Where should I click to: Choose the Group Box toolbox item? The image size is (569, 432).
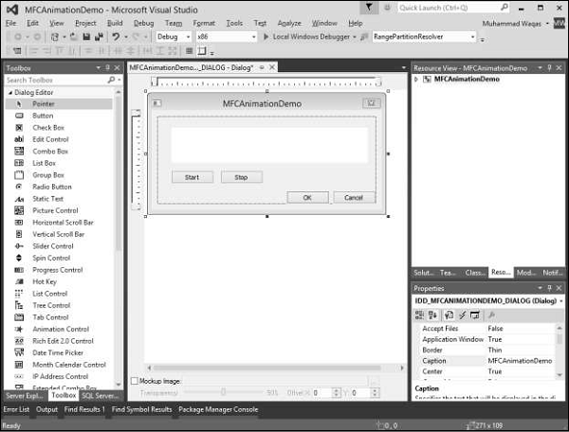click(x=59, y=175)
